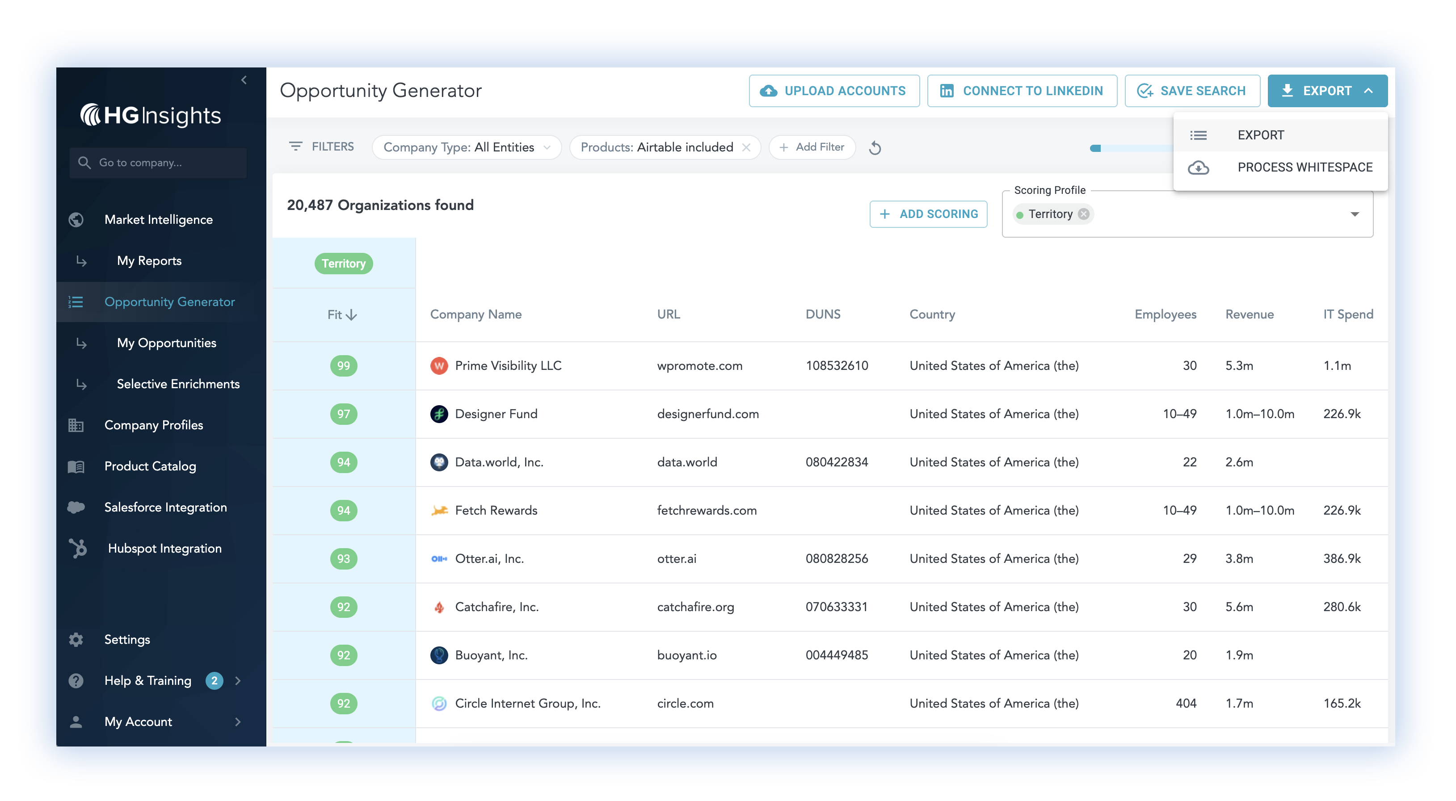The width and height of the screenshot is (1456, 801).
Task: Click the Salesforce Integration cloud icon
Action: click(76, 507)
